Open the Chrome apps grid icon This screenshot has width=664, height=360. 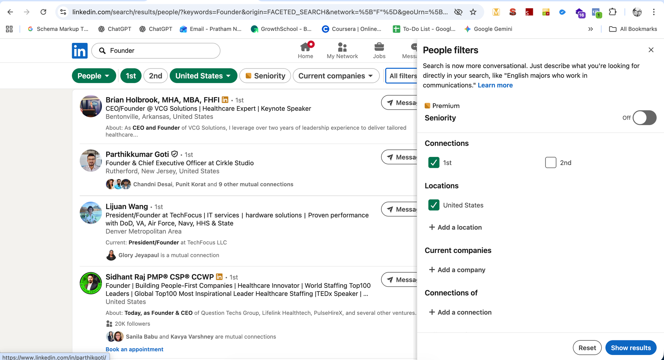tap(9, 29)
